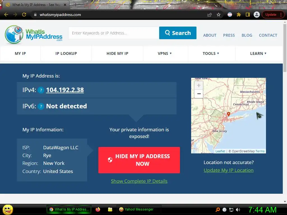
Task: Bookmark this page with the star icon
Action: [219, 15]
